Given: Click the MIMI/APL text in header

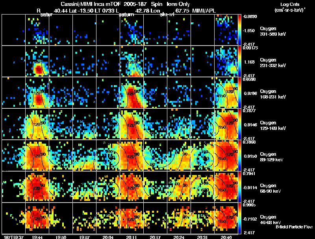Looking at the screenshot, I should pos(204,11).
